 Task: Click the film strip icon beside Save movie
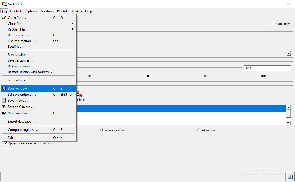click(x=4, y=101)
